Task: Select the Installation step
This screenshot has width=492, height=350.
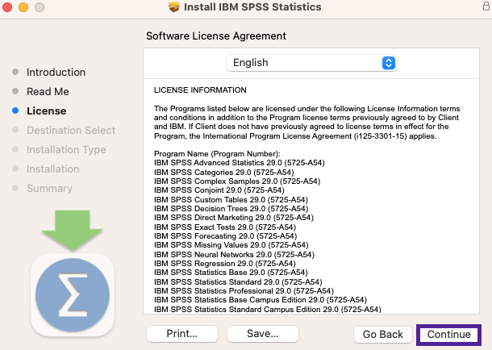Action: coord(52,169)
